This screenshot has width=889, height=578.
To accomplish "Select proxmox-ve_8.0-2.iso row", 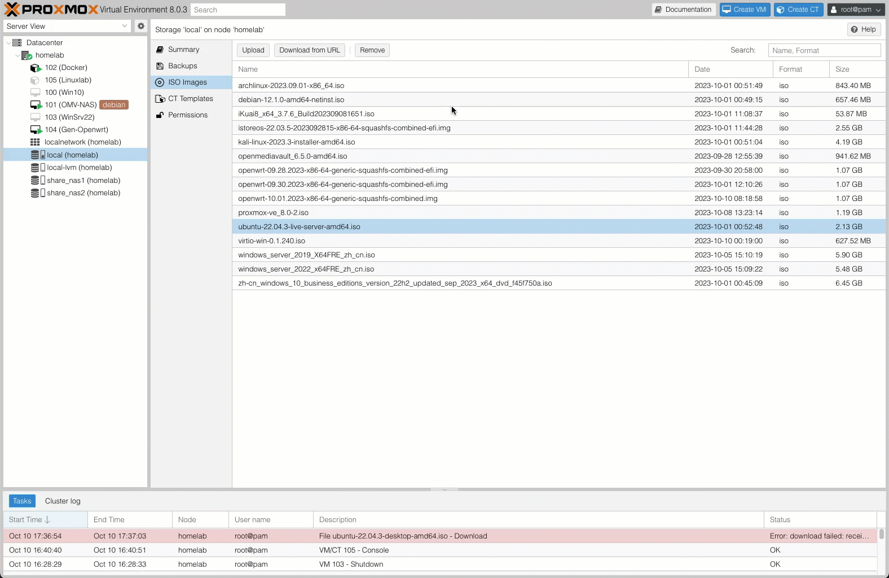I will tap(558, 213).
